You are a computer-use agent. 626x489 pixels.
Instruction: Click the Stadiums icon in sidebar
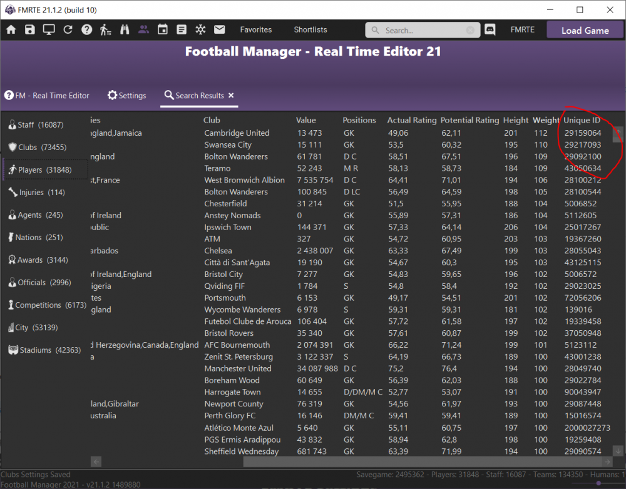[x=14, y=350]
